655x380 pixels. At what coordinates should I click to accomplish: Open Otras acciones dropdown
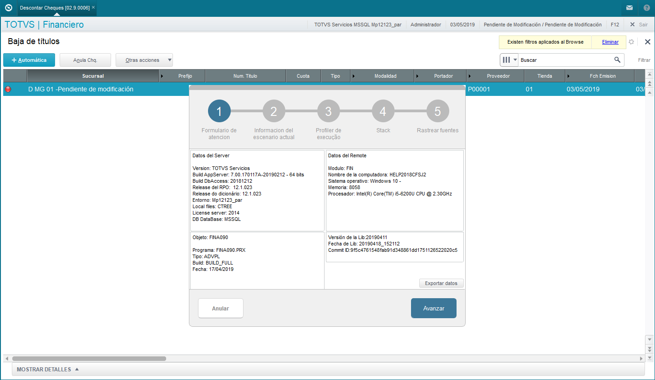[144, 60]
